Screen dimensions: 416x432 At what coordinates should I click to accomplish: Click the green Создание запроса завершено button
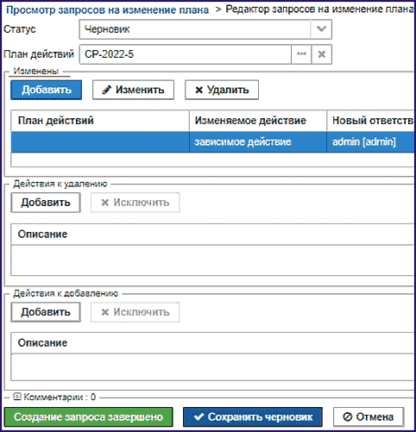pos(89,417)
